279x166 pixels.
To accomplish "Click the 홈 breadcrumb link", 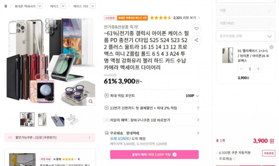I will pyautogui.click(x=6, y=6).
